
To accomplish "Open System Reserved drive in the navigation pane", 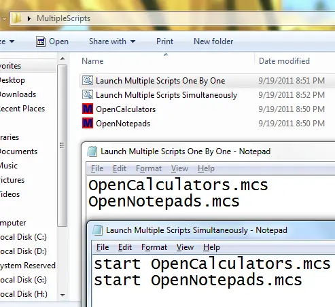I will (x=28, y=266).
